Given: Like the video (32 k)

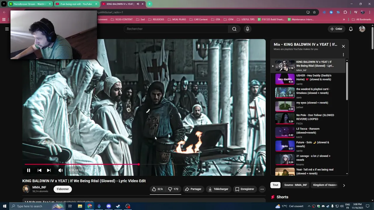Looking at the screenshot, I should coord(157,189).
